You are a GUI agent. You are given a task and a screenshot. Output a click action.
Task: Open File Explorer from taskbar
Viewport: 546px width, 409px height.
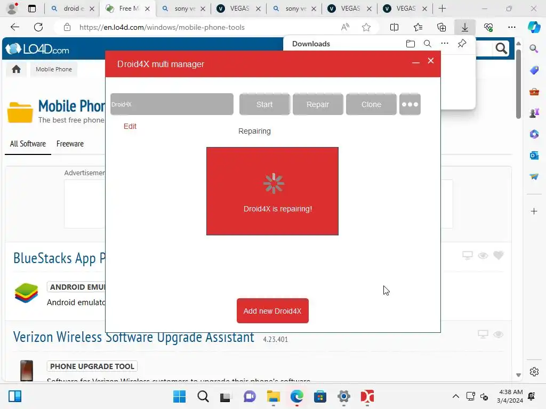(x=274, y=396)
